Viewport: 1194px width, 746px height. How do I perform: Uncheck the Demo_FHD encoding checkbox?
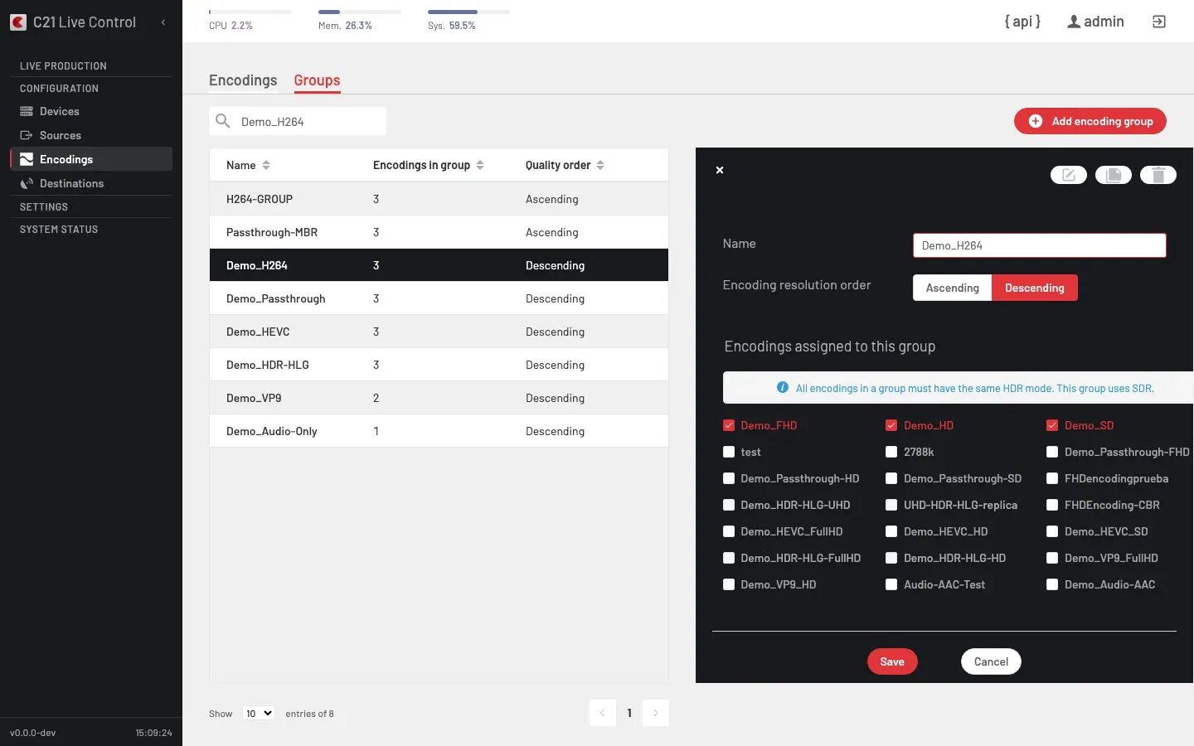pyautogui.click(x=729, y=425)
